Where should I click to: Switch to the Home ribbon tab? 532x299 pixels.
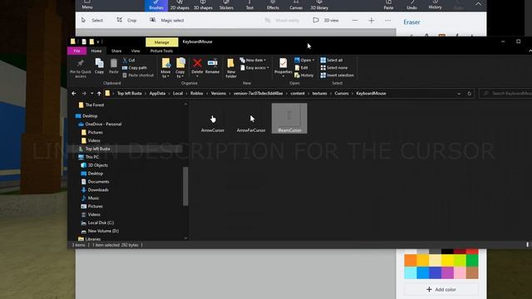click(x=96, y=51)
